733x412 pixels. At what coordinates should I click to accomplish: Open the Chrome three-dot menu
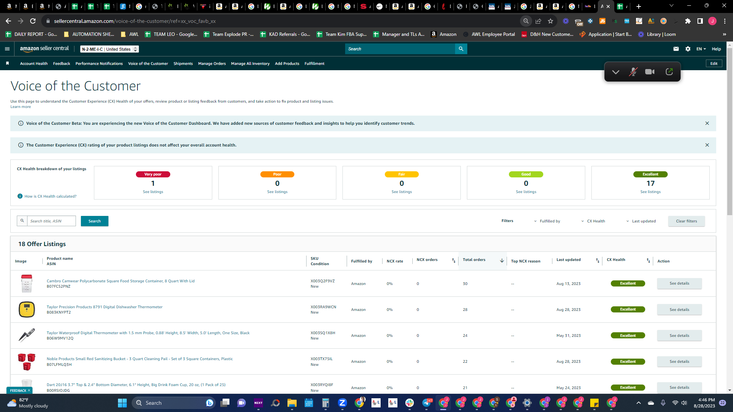coord(725,21)
